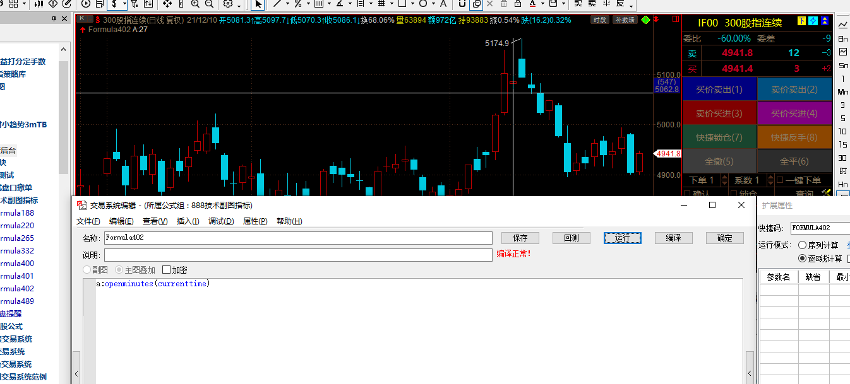Click the filter funnel toolbar icon
Viewport: 850px width, 384px height.
(135, 4)
